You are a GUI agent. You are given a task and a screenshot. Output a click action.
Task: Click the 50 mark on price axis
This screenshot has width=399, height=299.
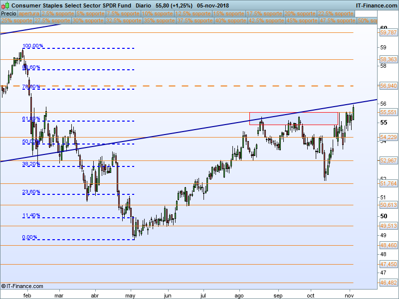tap(384, 216)
